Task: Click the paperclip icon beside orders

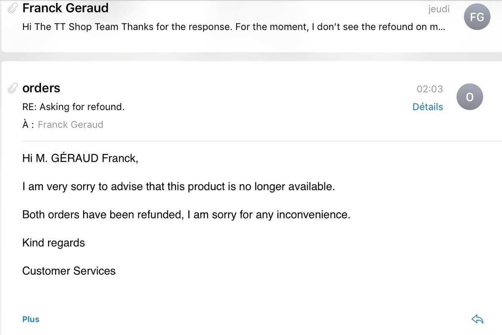Action: click(13, 88)
